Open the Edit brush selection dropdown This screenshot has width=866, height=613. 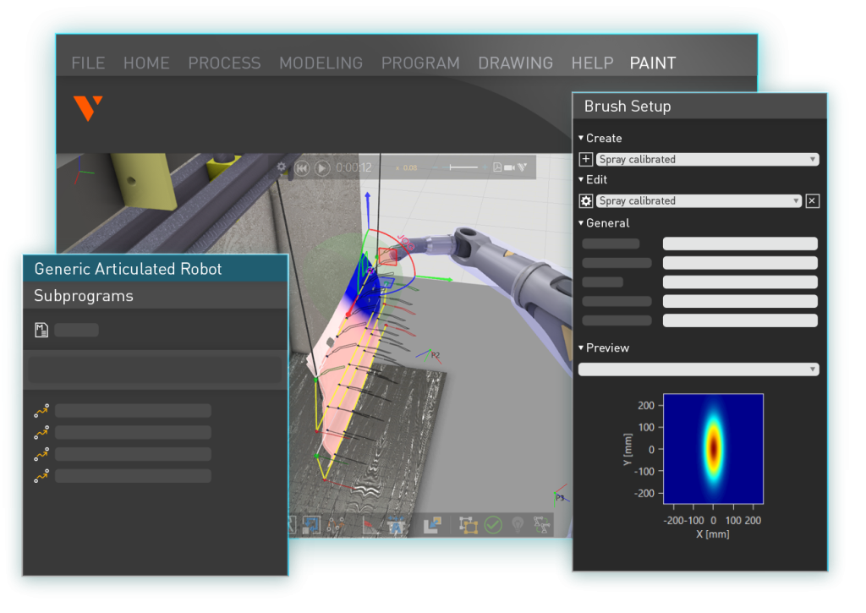tap(699, 201)
